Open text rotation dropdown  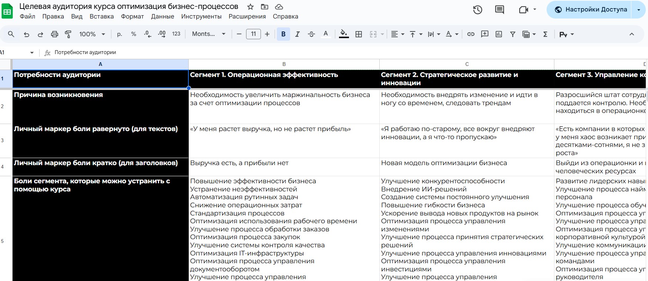point(452,34)
